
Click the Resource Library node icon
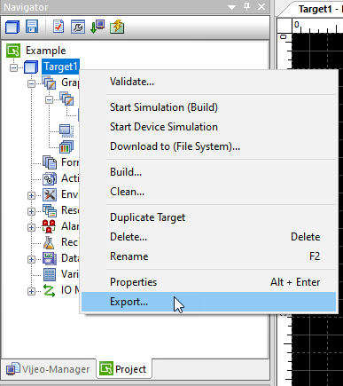click(50, 210)
